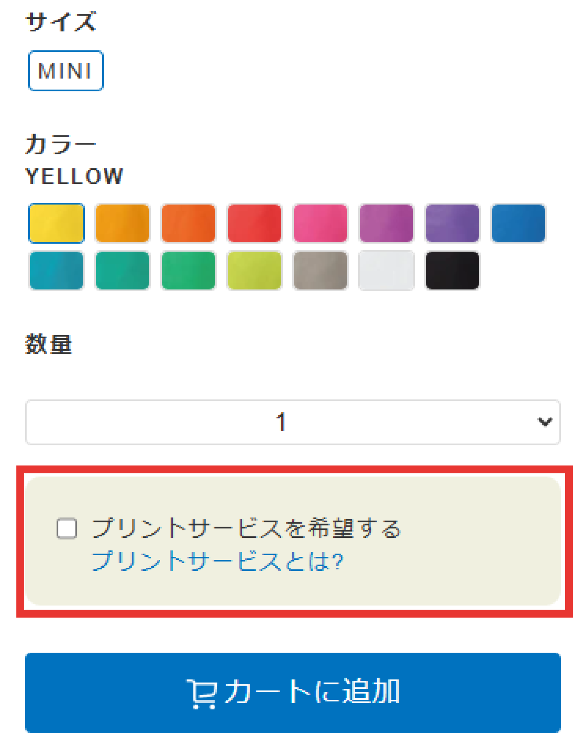Viewport: 583px width, 744px height.
Task: Pick the teal blue color swatch
Action: tap(56, 270)
